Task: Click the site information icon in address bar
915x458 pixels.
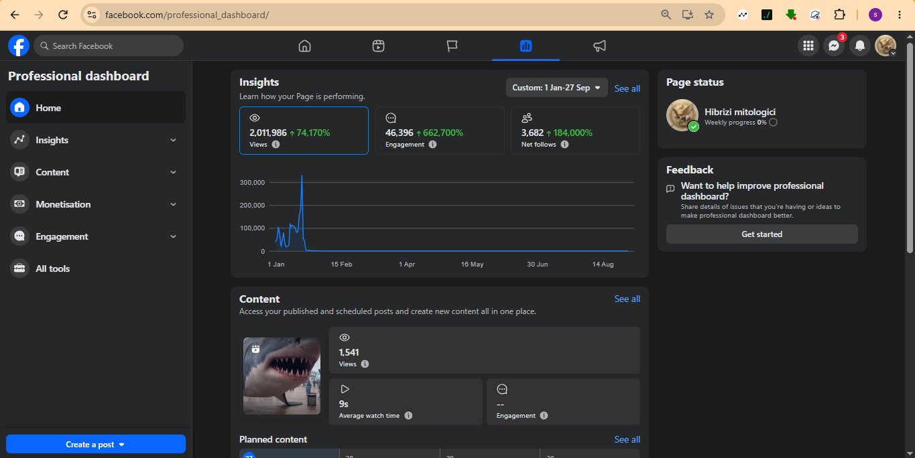Action: (92, 14)
